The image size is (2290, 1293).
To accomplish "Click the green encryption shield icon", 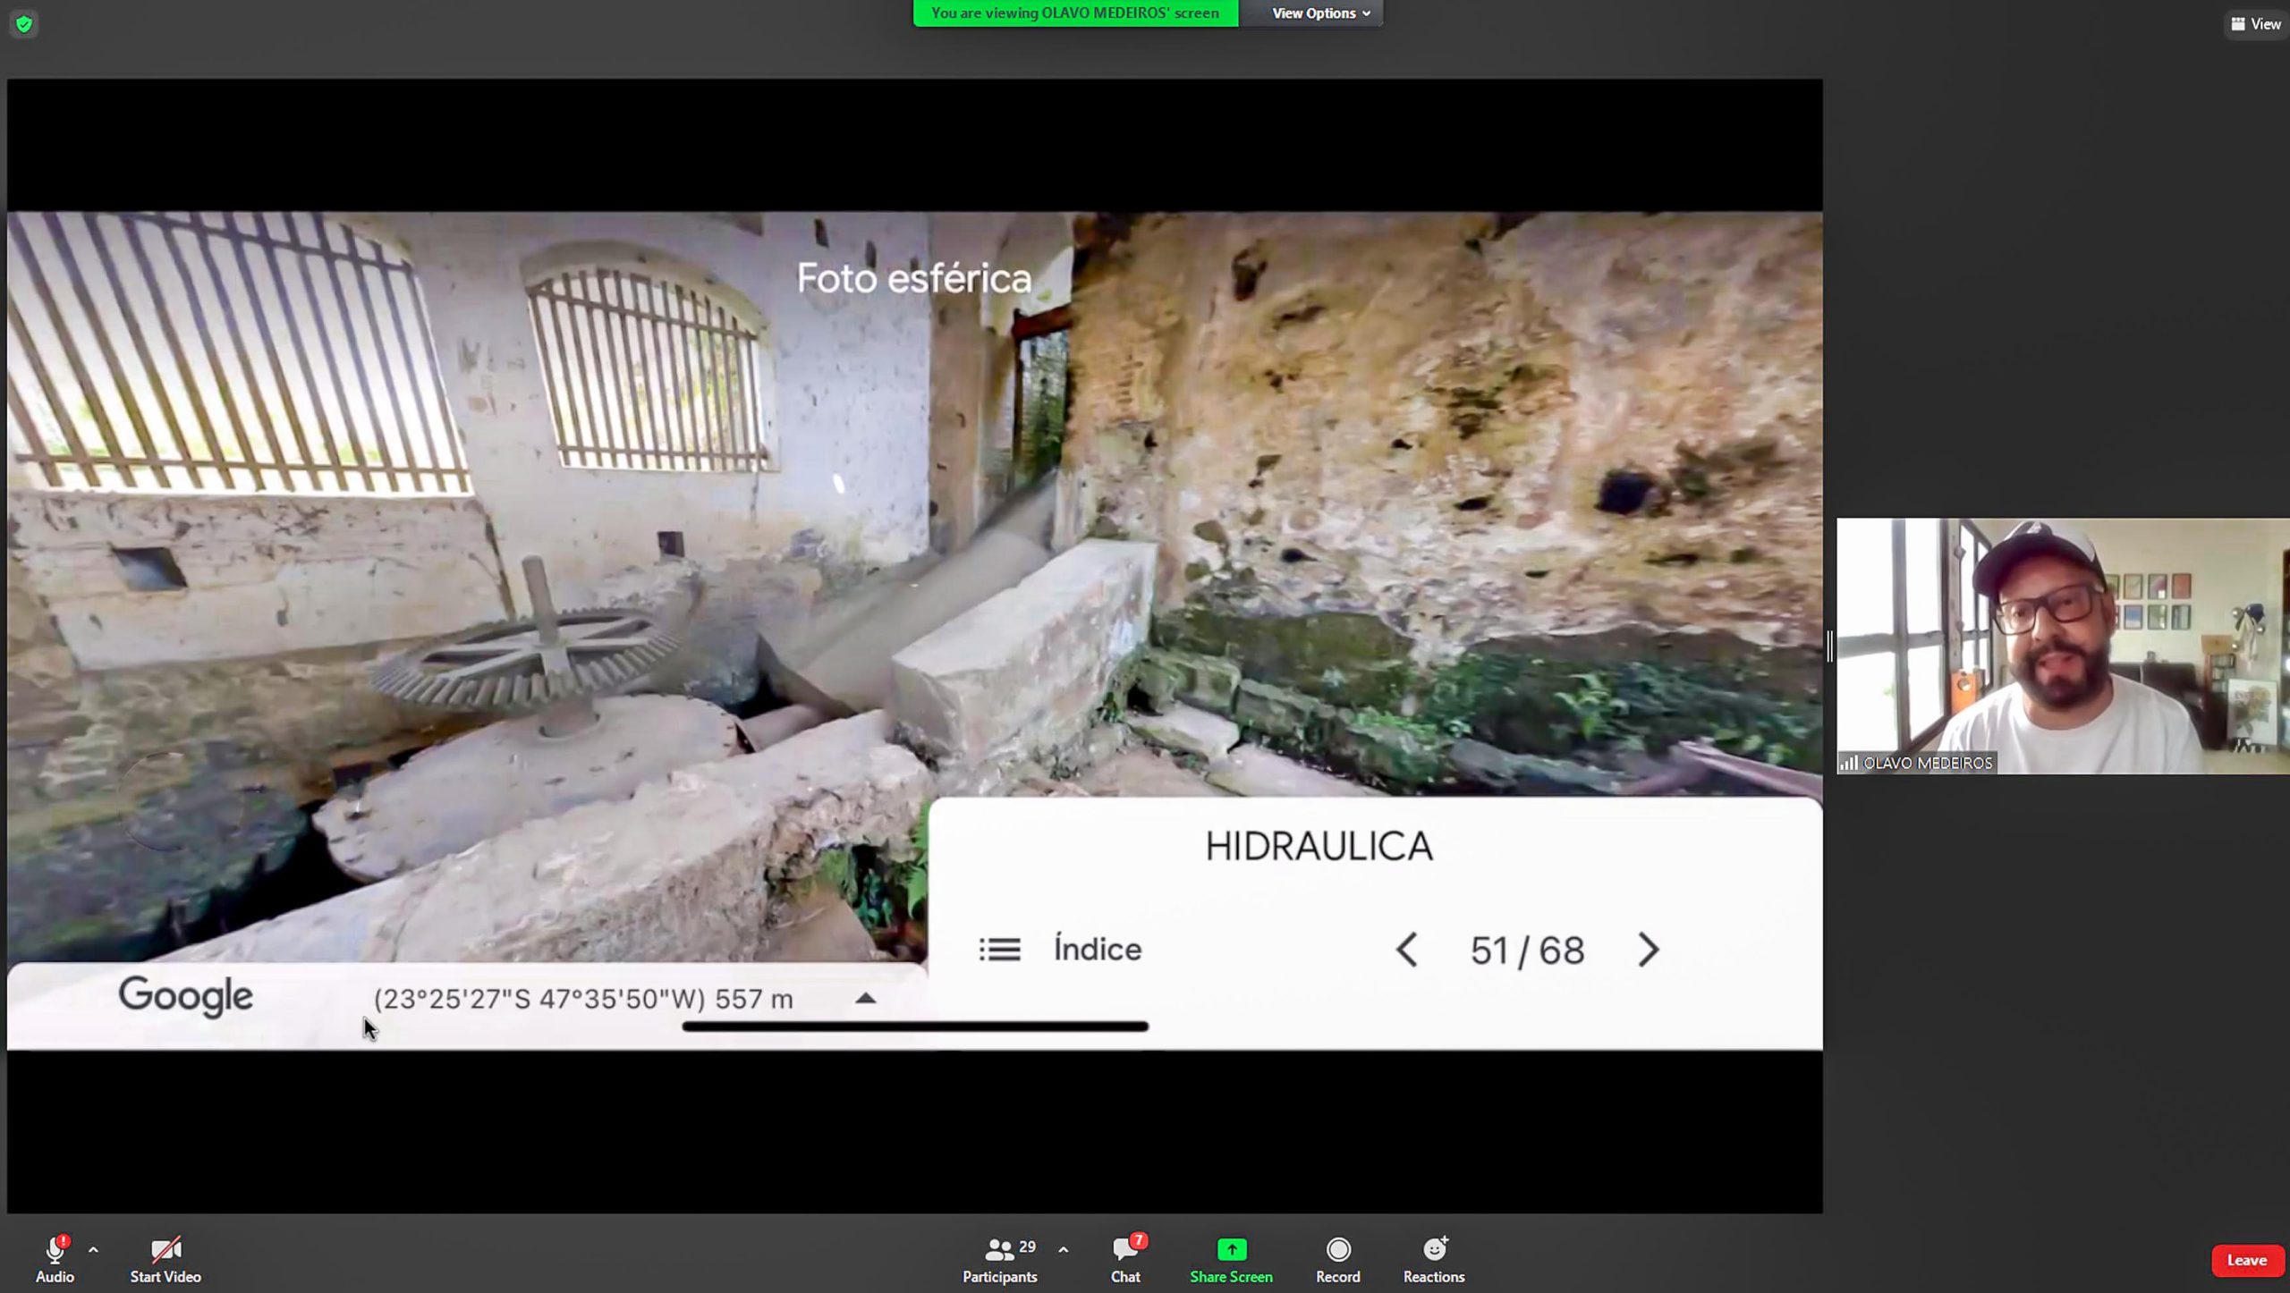I will tap(24, 24).
